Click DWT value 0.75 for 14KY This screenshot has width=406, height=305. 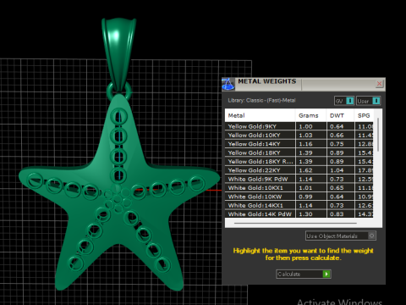coord(337,144)
